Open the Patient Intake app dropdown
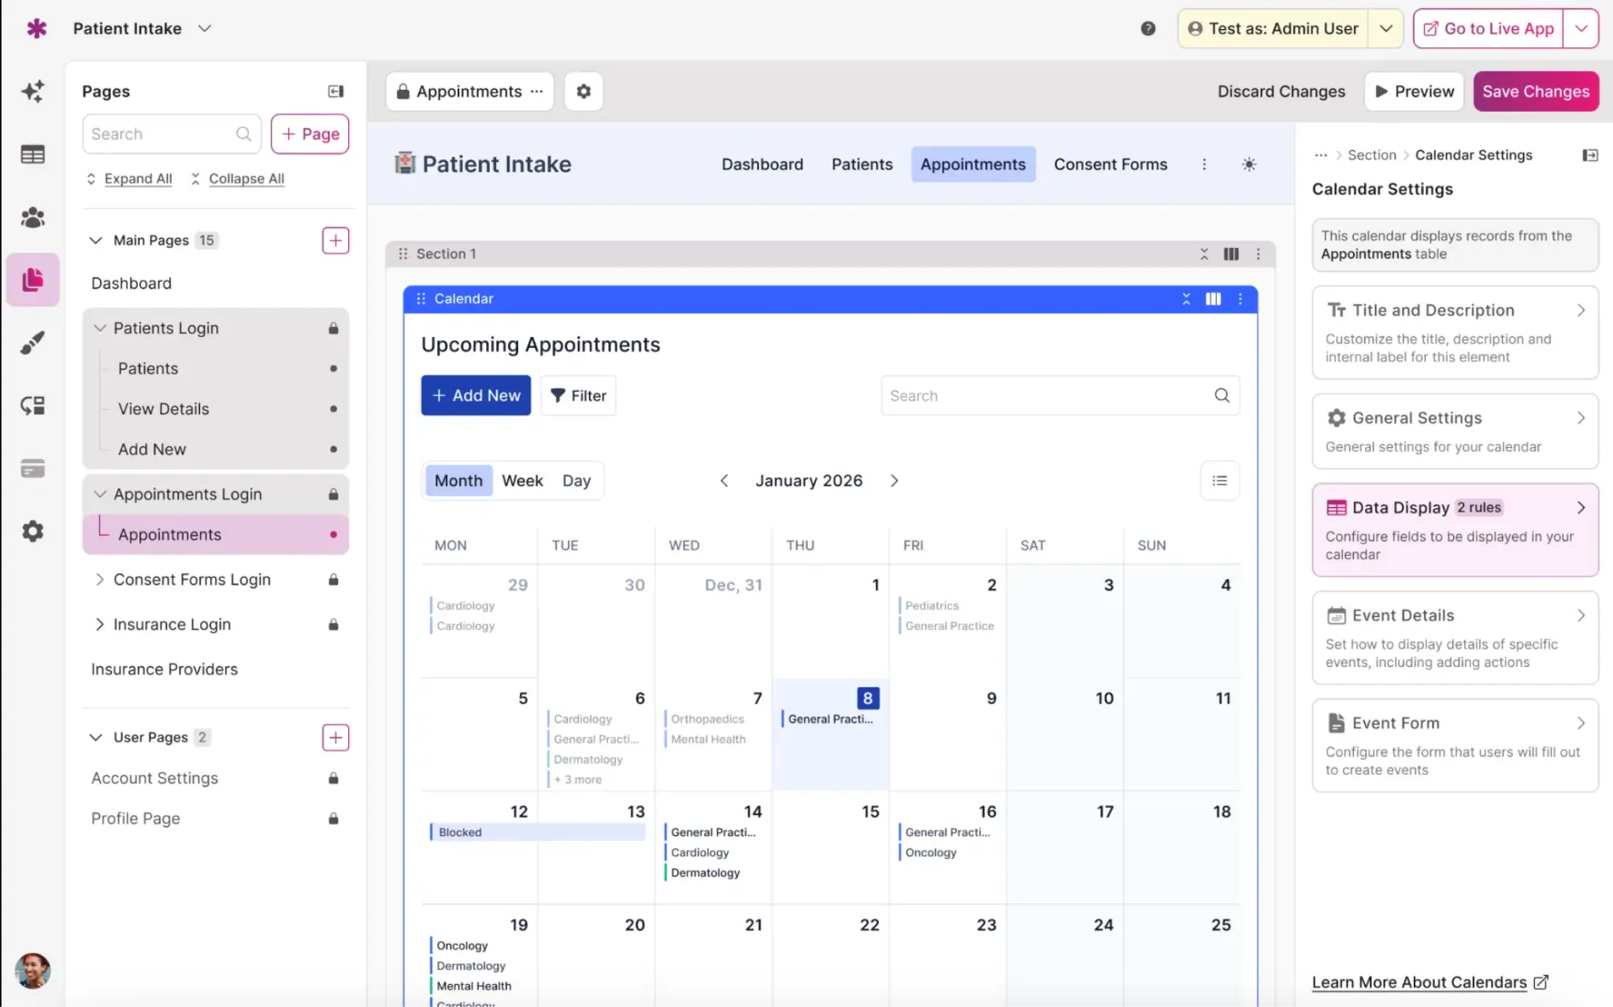 (204, 28)
